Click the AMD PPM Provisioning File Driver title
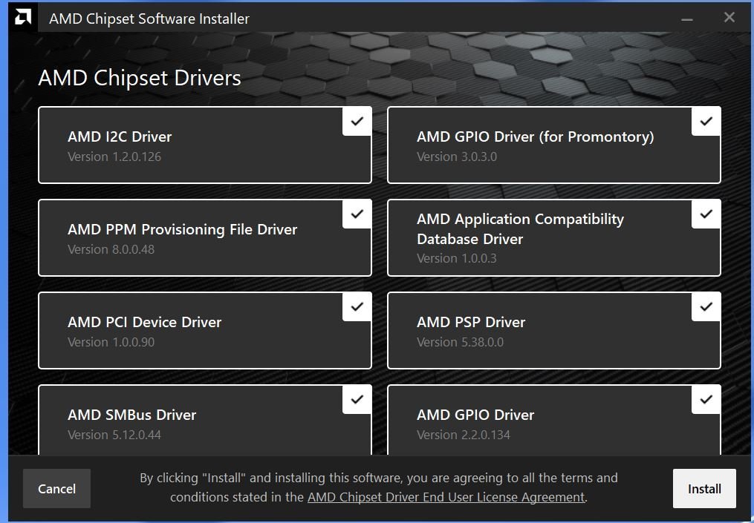 click(182, 229)
